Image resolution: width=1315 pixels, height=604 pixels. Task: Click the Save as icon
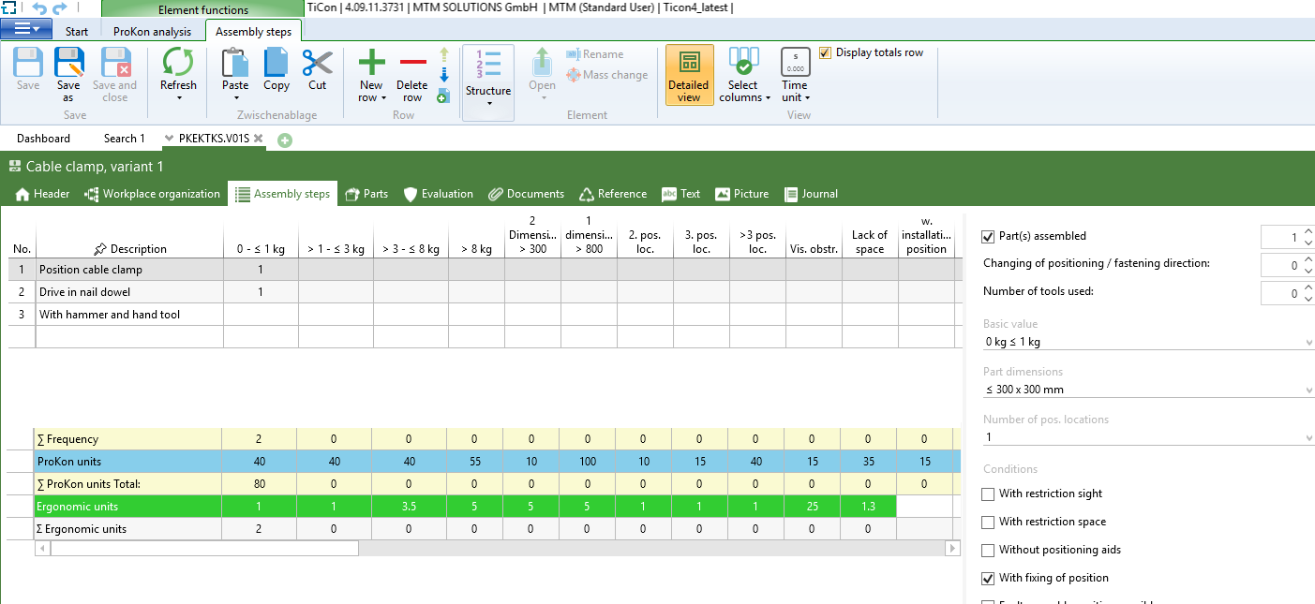pos(68,64)
